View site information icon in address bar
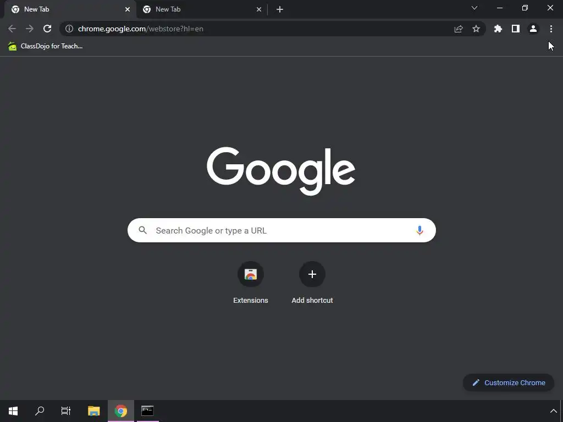Screen dimensions: 563x422 tap(69, 29)
